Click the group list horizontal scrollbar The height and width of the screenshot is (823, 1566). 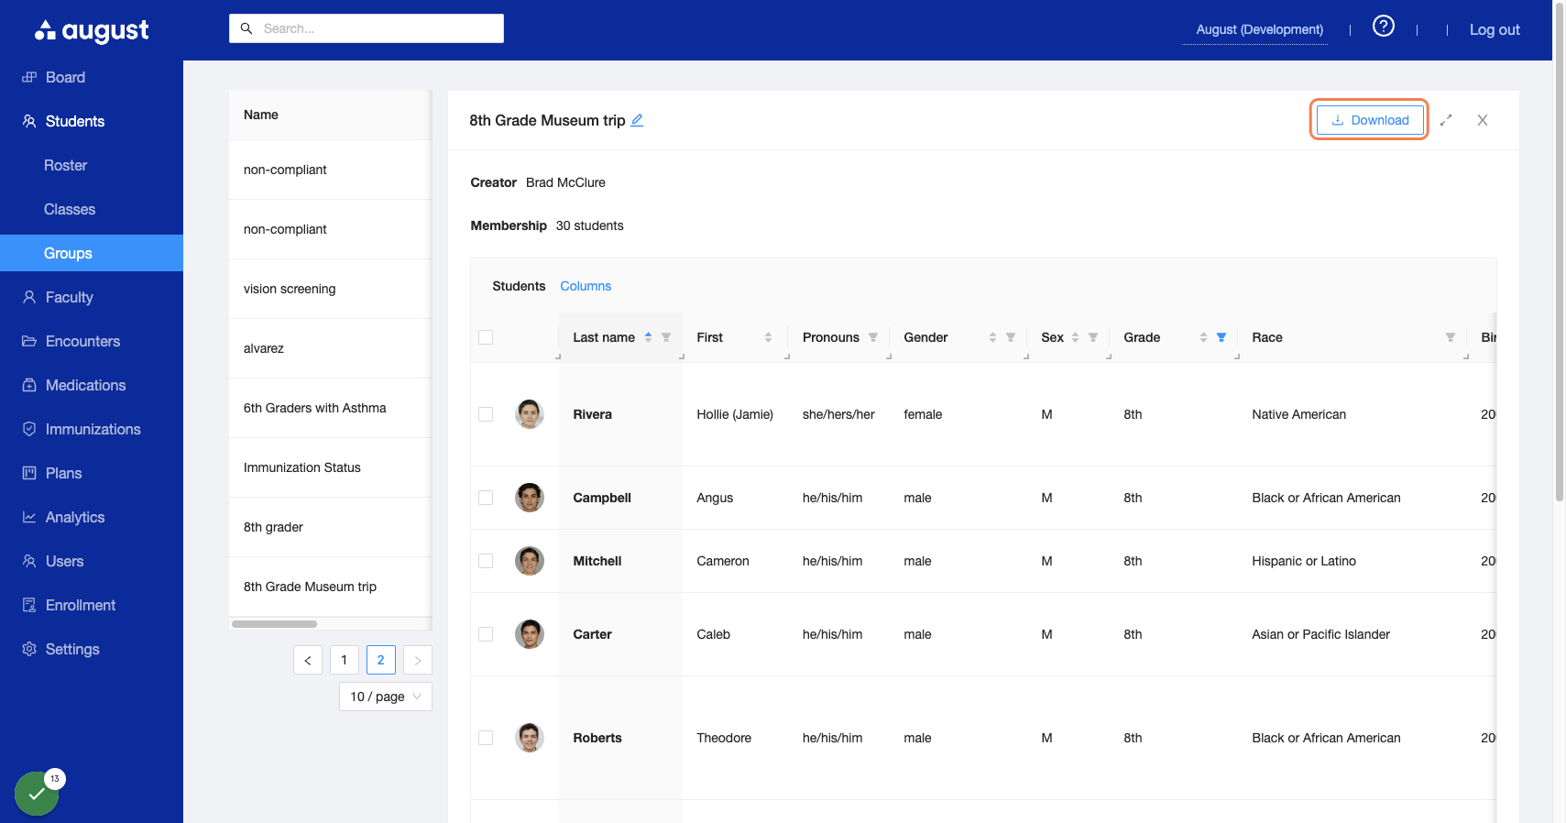[275, 624]
